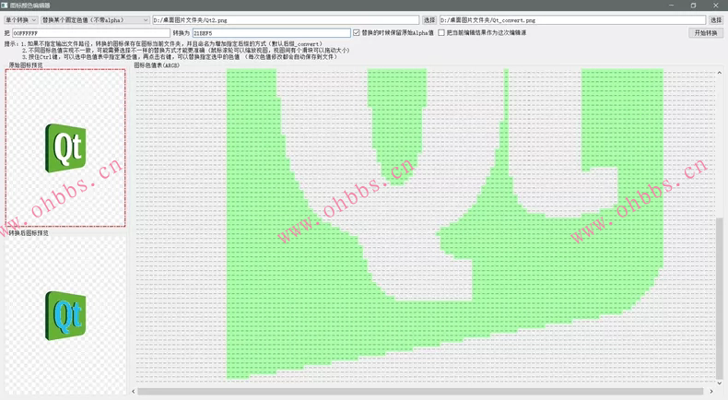Image resolution: width=728 pixels, height=400 pixels.
Task: Close the icon color editor window
Action: pos(715,6)
